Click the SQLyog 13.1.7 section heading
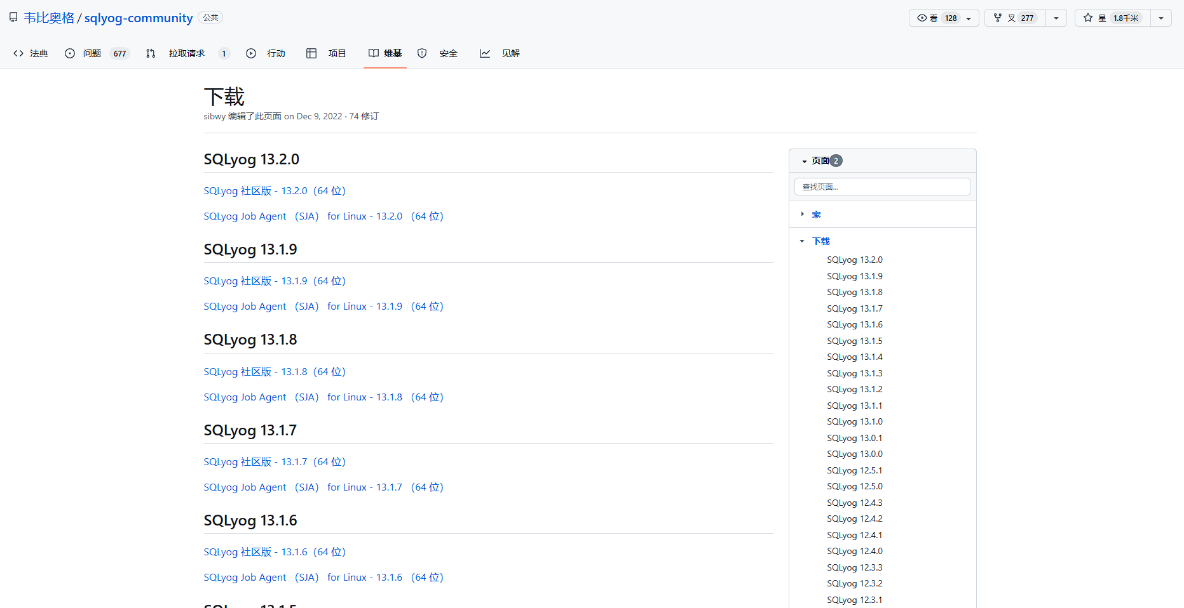 (x=250, y=430)
